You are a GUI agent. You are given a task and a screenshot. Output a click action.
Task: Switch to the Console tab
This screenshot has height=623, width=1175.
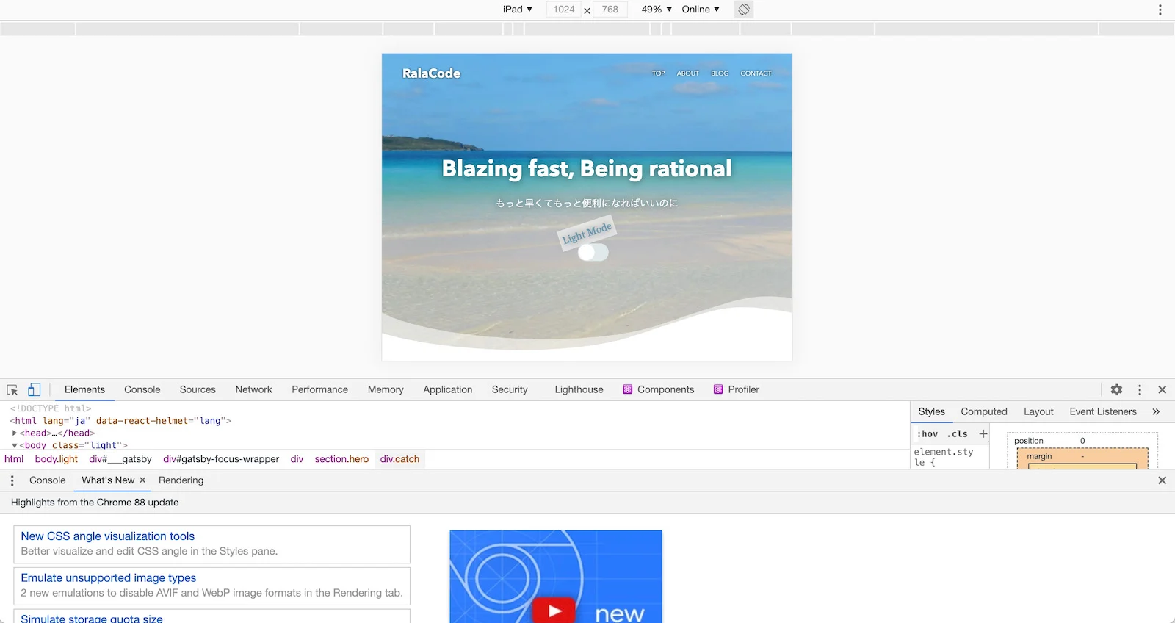(x=142, y=390)
